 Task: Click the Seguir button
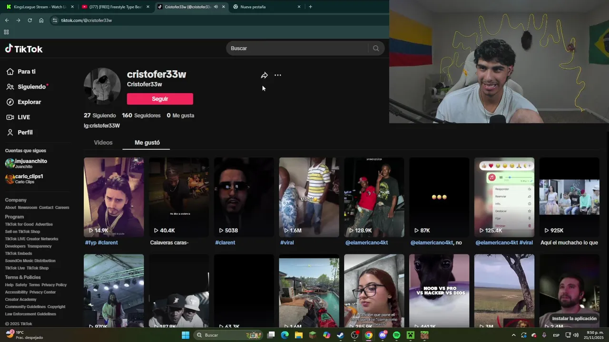coord(160,99)
